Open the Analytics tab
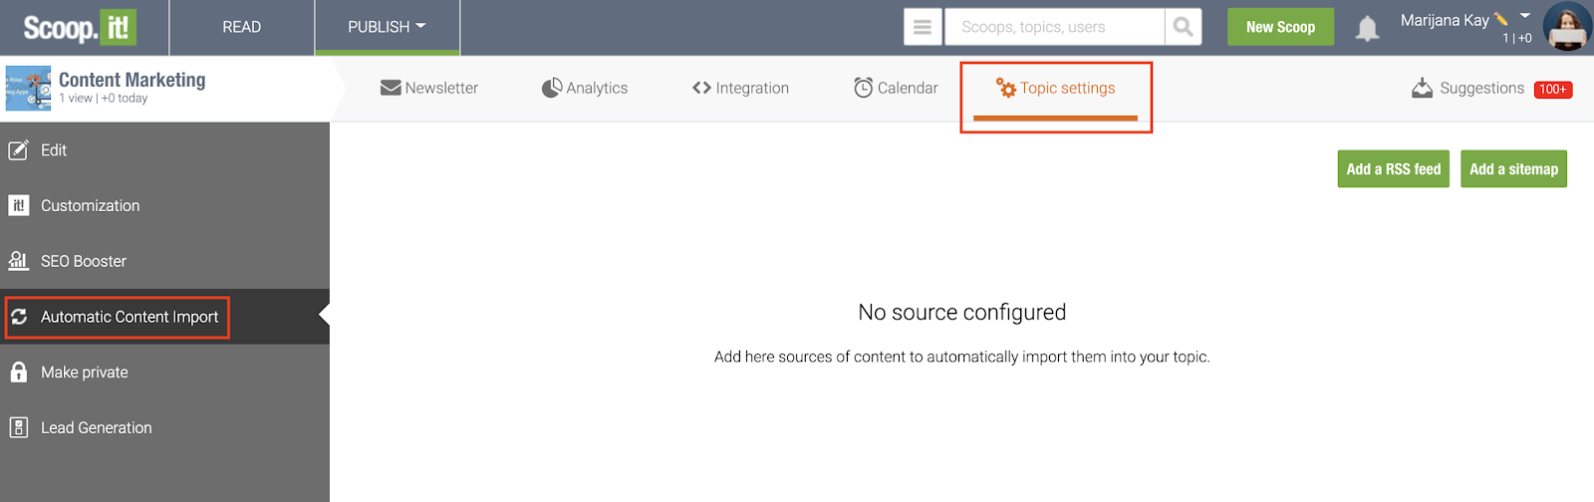This screenshot has width=1594, height=502. click(585, 88)
